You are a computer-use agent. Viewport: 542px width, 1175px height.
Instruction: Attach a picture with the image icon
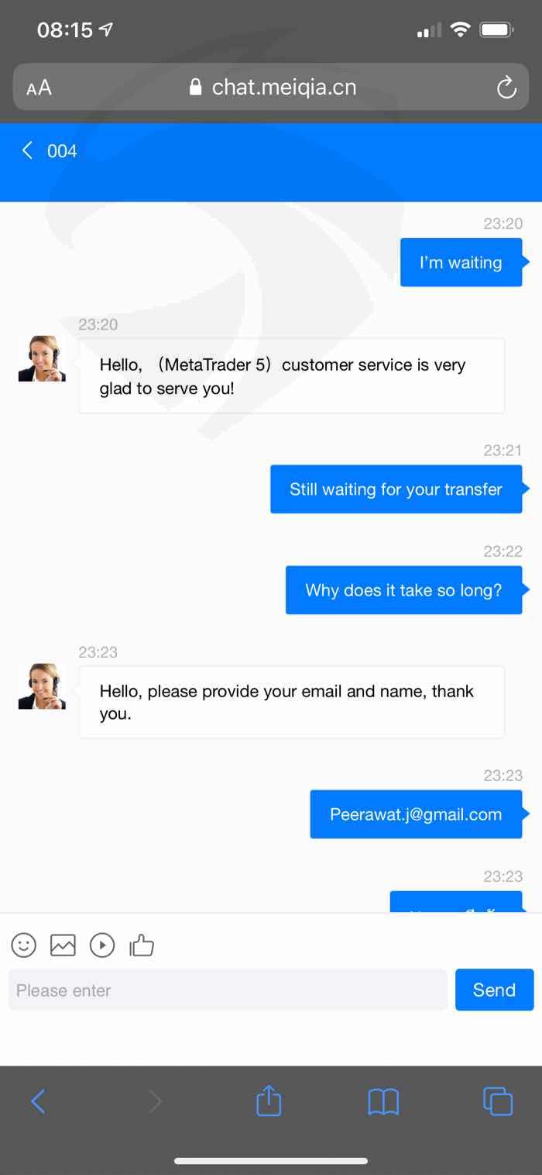click(x=63, y=945)
